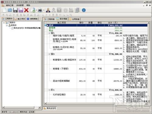Open the blue round info icon

click(x=84, y=10)
